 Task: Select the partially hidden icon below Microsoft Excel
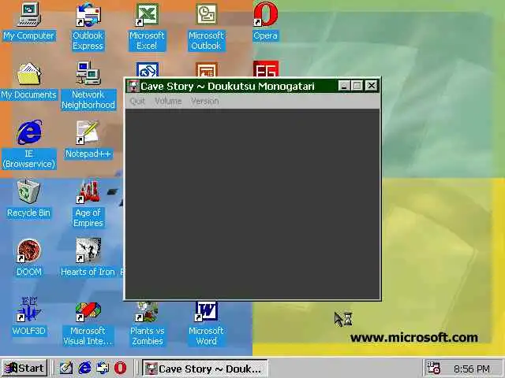[148, 69]
